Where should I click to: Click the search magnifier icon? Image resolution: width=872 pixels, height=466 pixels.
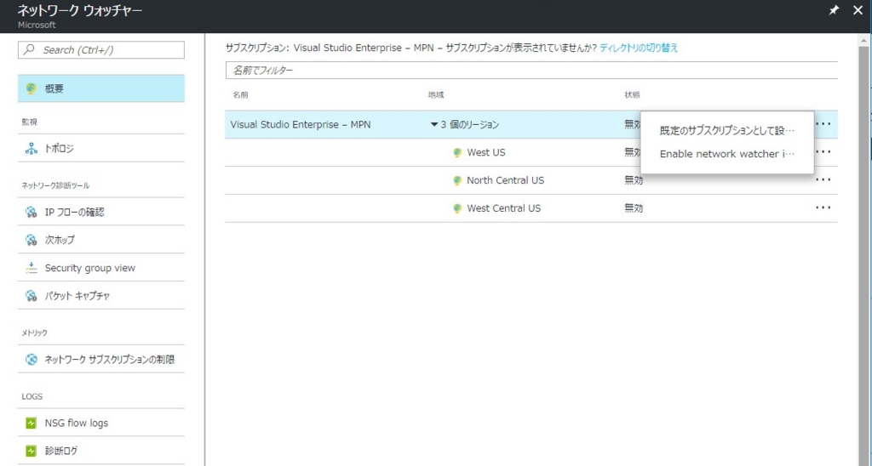(30, 49)
